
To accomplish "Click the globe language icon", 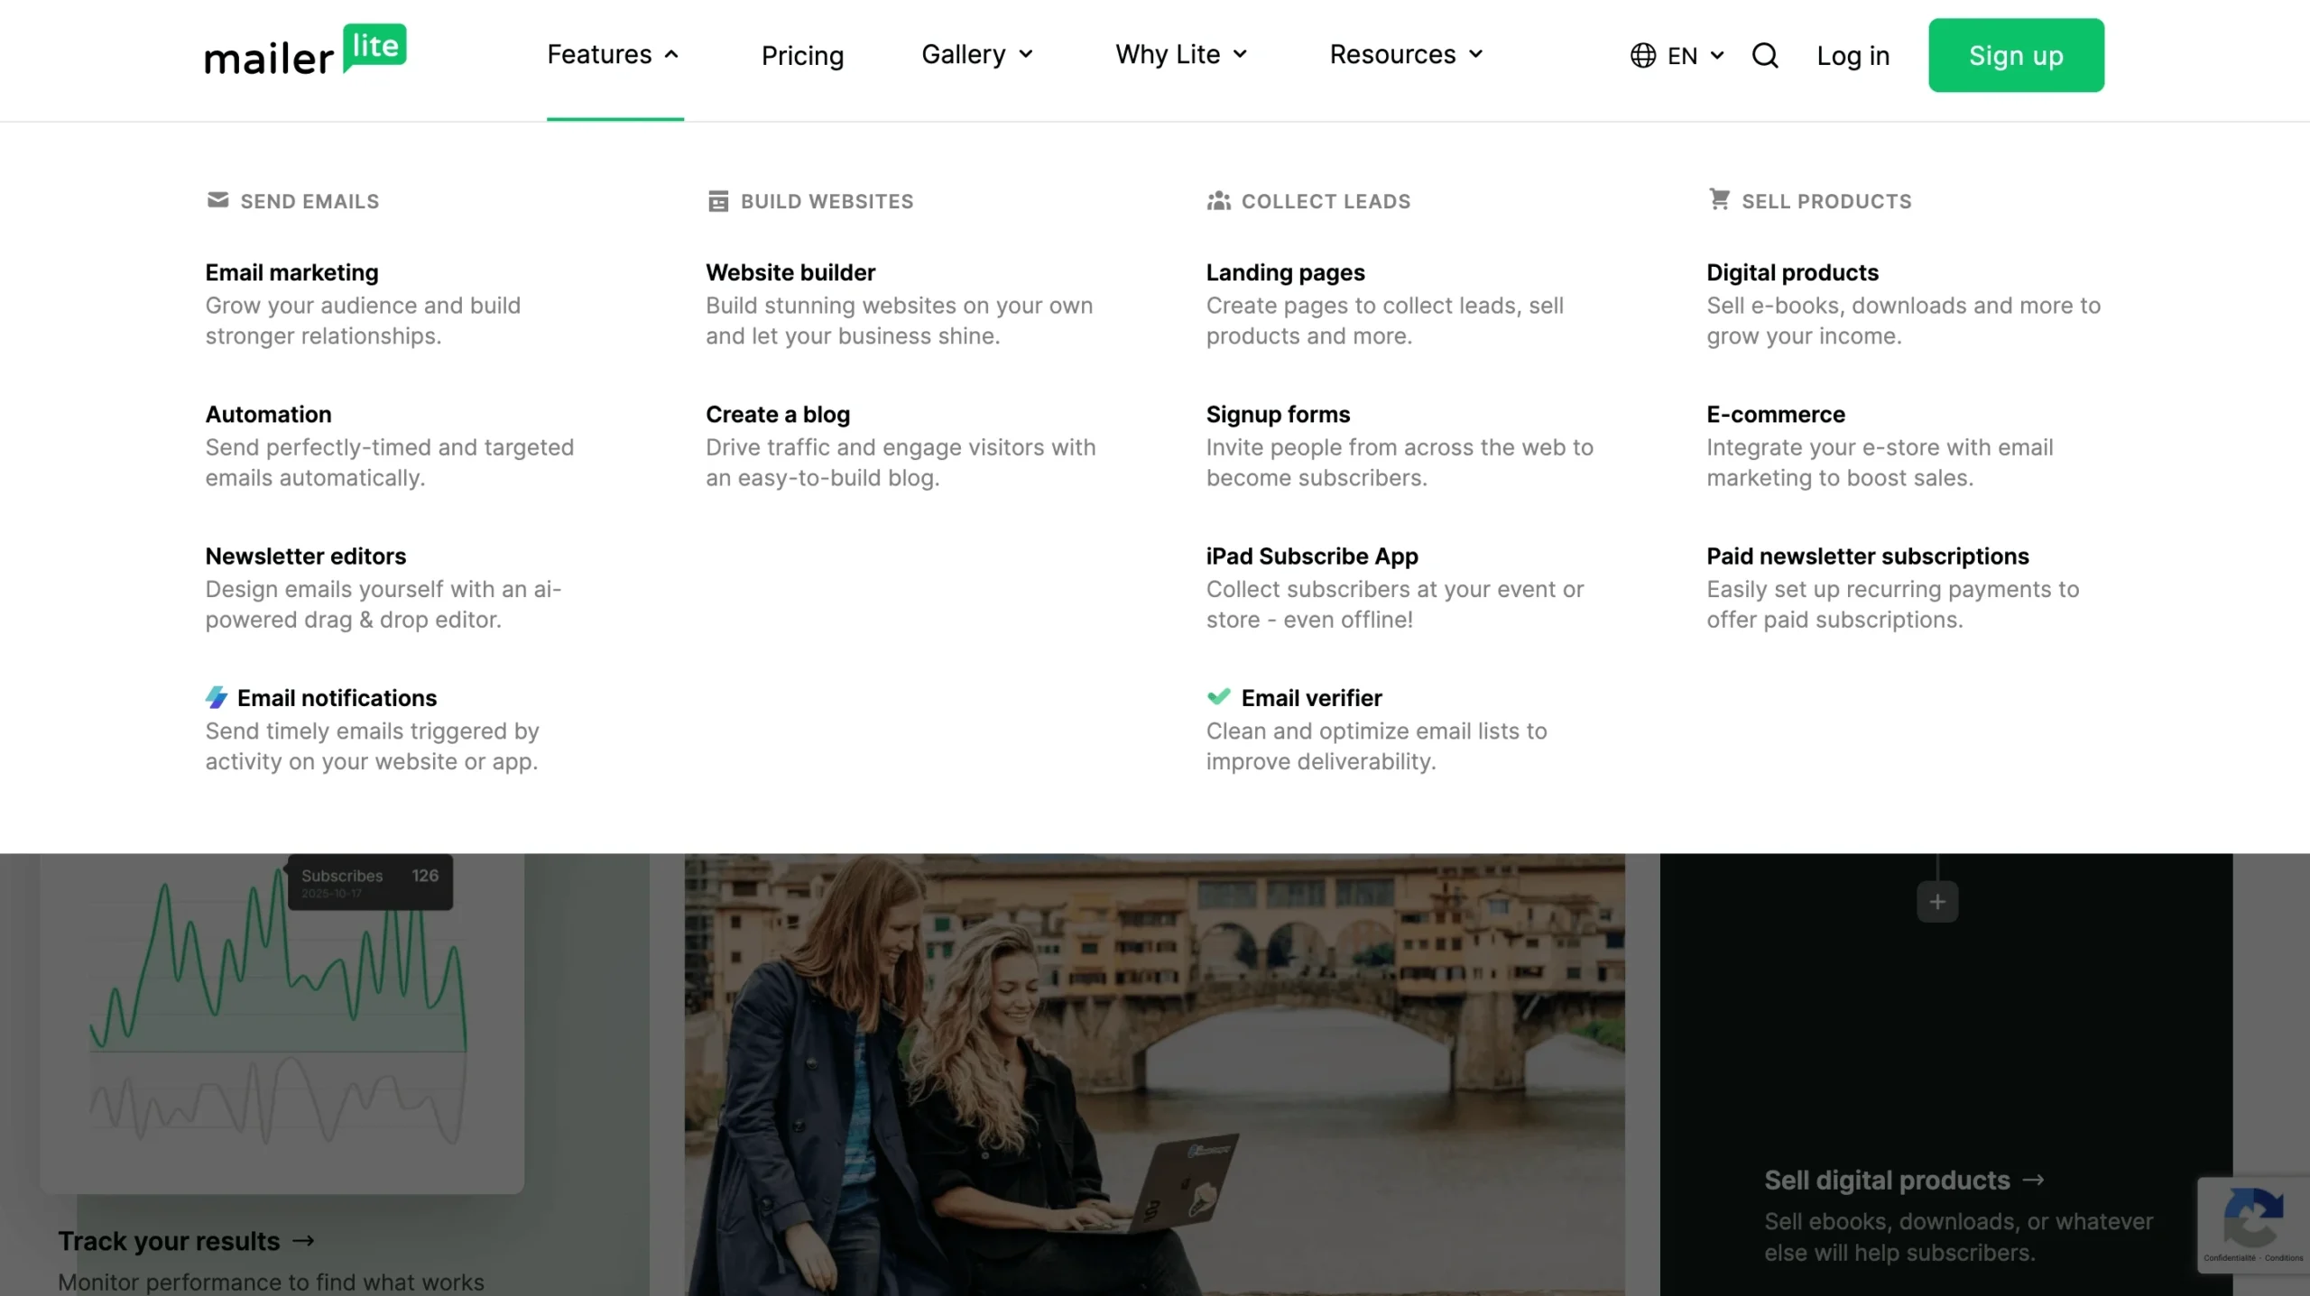I will coord(1641,55).
